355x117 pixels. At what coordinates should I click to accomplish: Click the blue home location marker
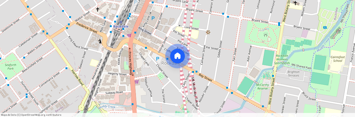click(x=178, y=56)
